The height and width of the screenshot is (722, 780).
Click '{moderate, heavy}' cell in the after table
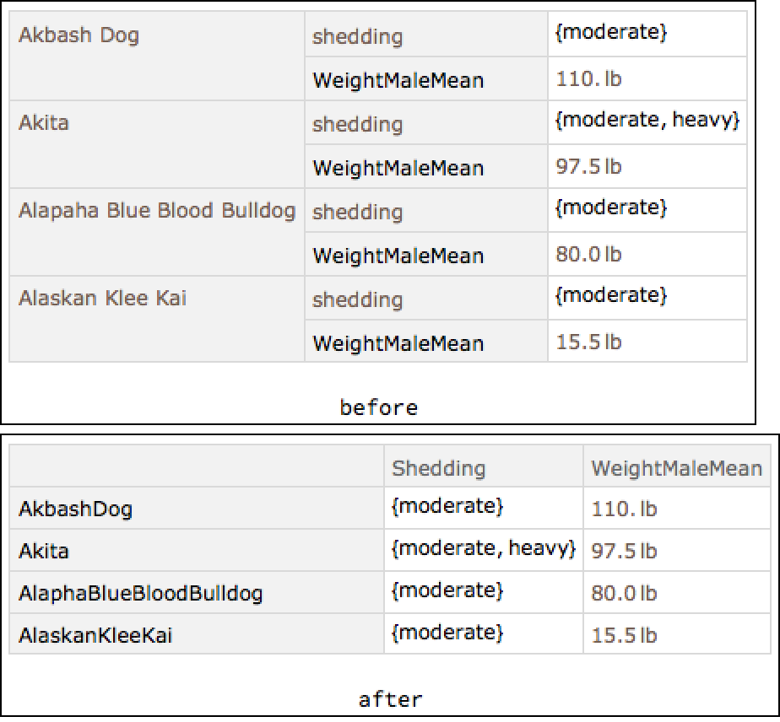coord(483,549)
